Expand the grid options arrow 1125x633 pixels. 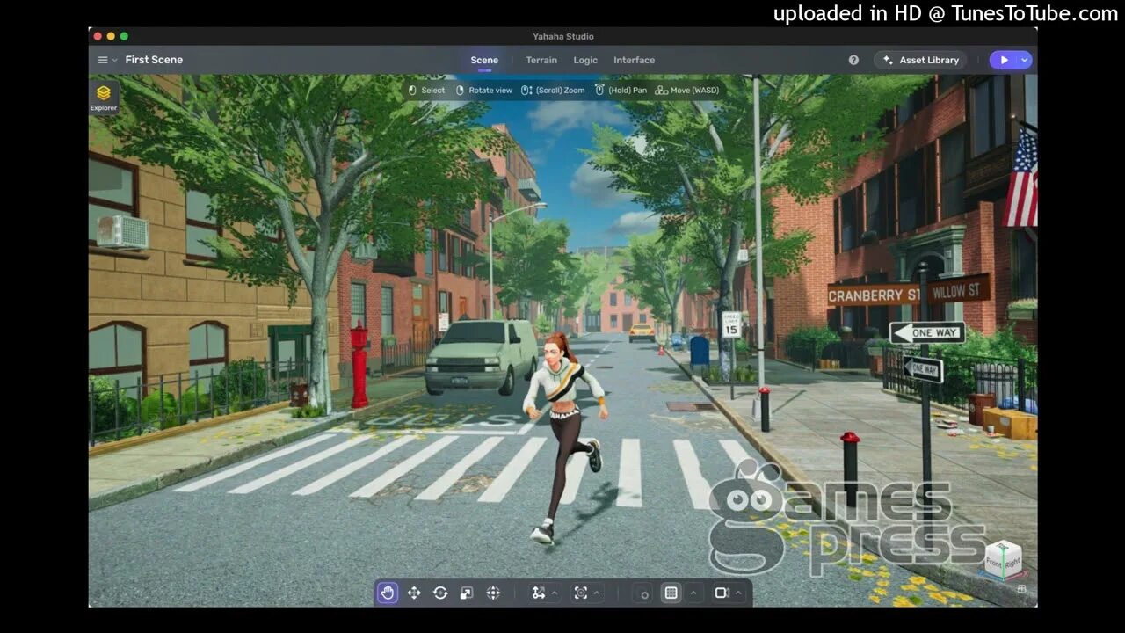click(x=693, y=593)
